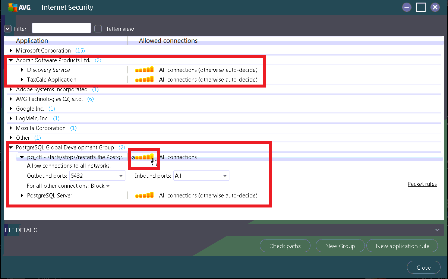Click the Allowed connections column header
The width and height of the screenshot is (448, 279).
[x=168, y=41]
